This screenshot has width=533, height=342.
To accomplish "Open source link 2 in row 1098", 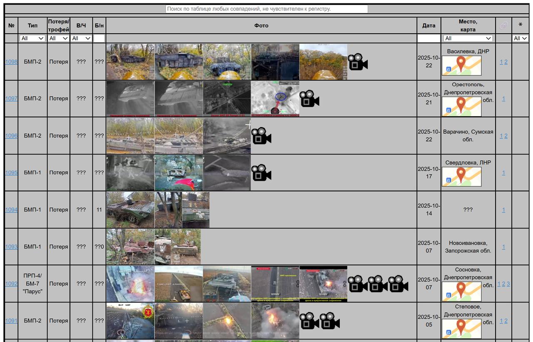I will (x=506, y=62).
